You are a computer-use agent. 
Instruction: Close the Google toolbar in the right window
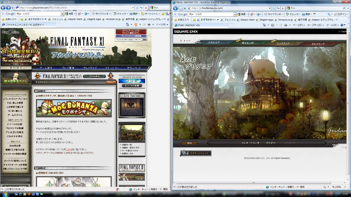click(175, 14)
